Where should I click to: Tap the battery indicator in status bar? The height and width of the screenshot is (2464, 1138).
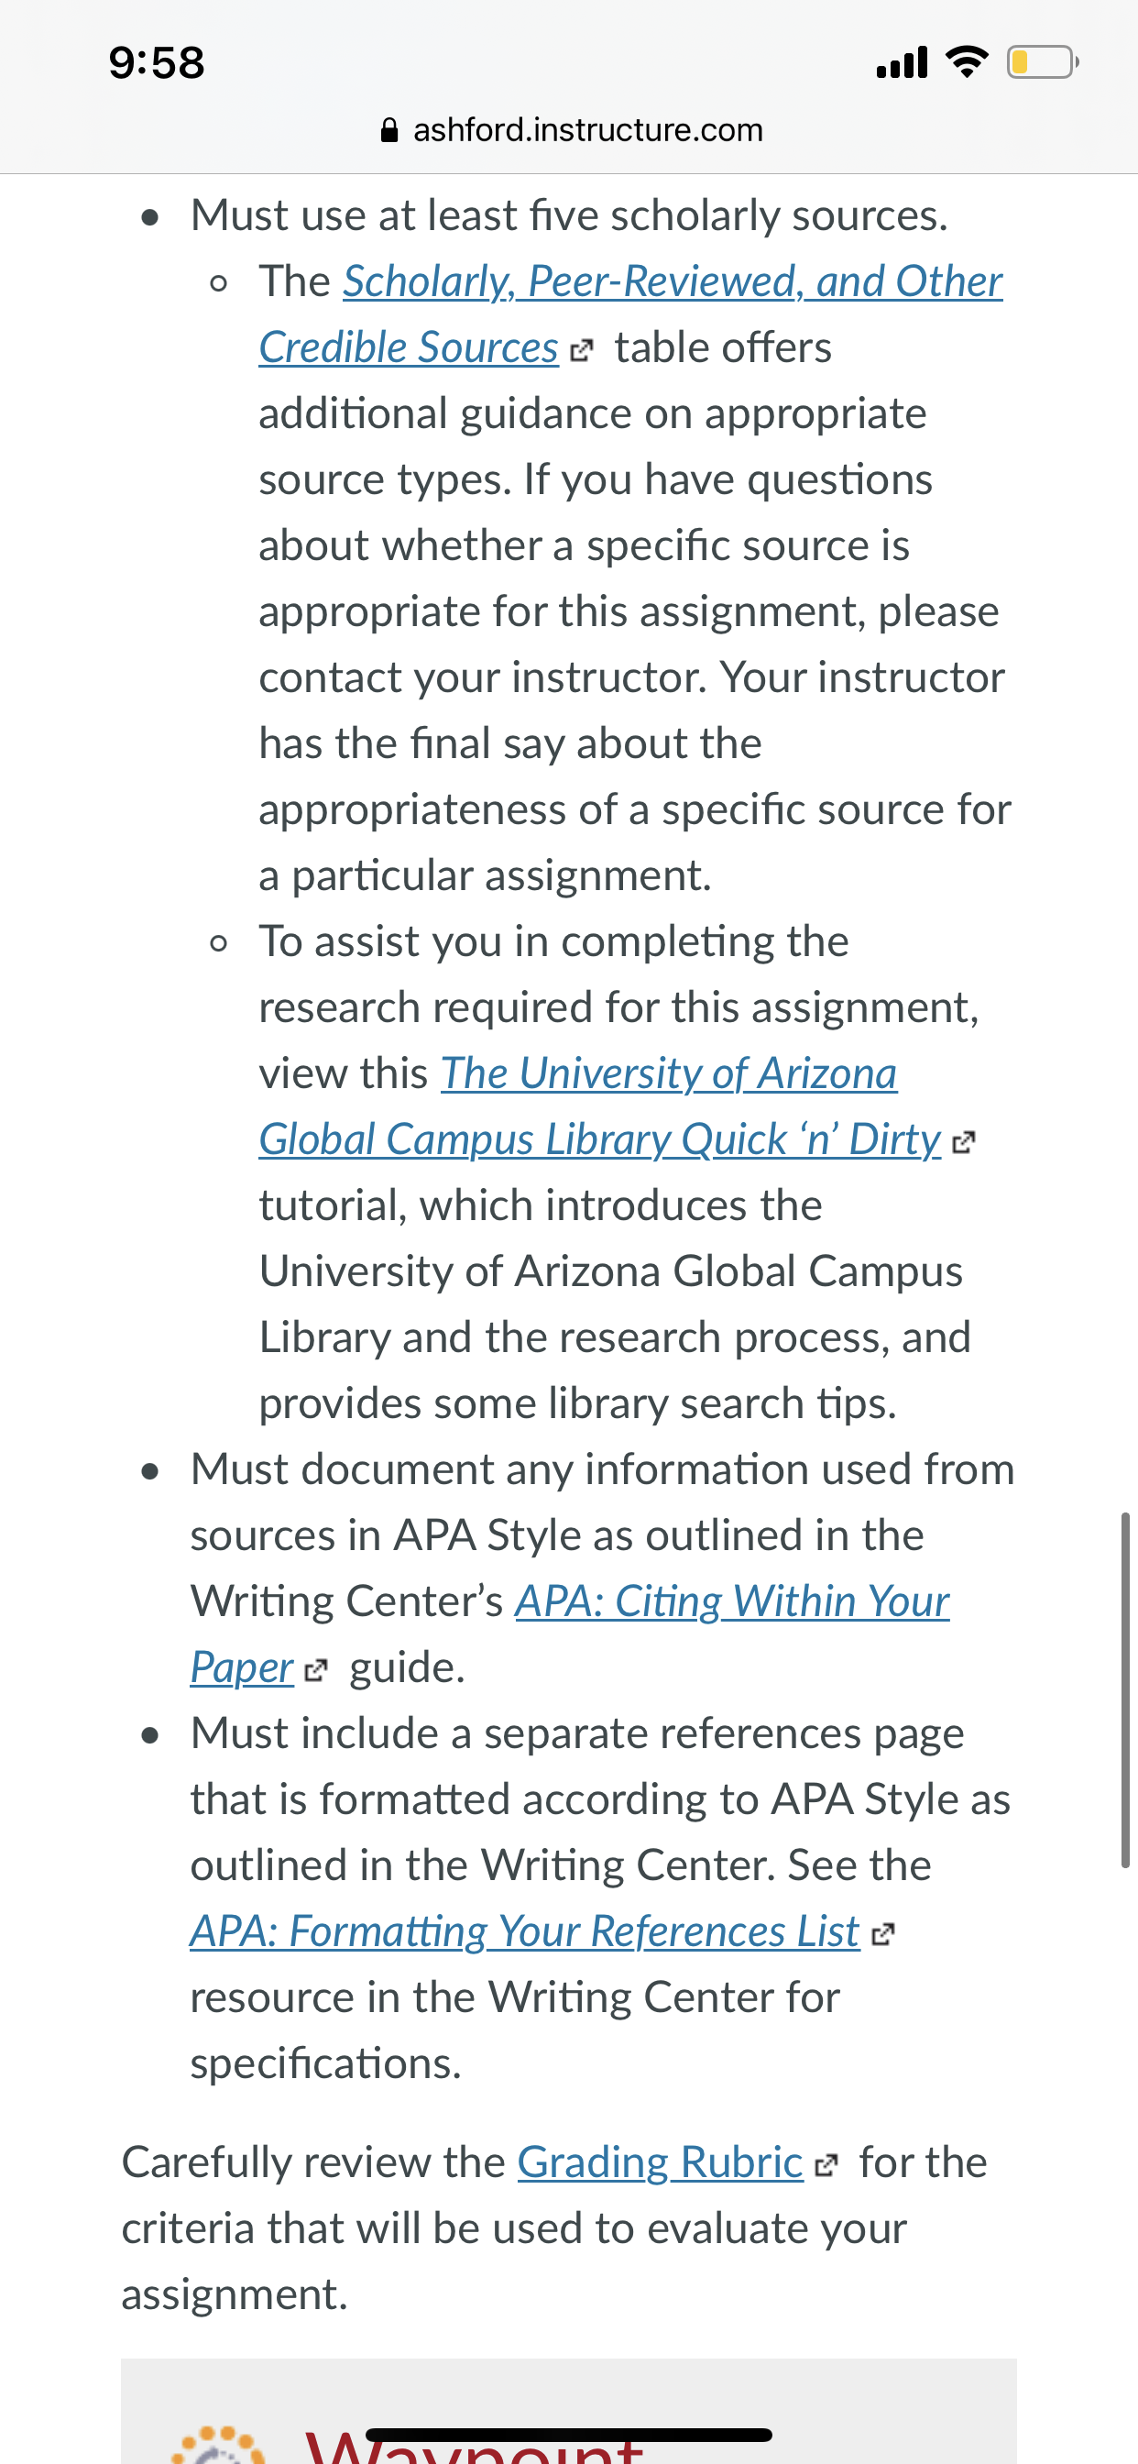point(1043,63)
